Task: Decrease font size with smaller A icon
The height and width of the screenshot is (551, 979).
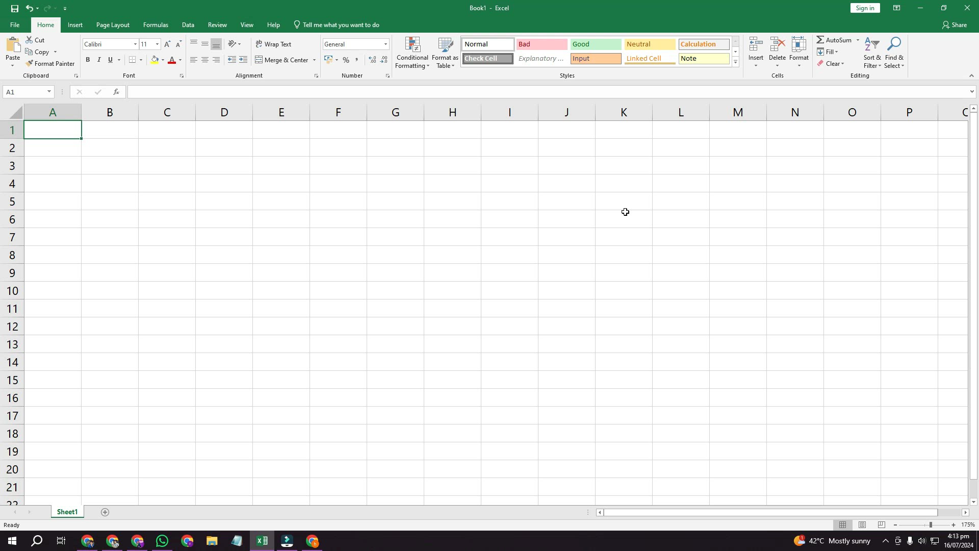Action: pos(178,44)
